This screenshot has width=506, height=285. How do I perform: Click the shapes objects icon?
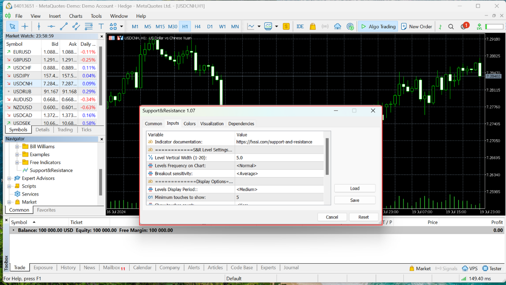tap(113, 26)
